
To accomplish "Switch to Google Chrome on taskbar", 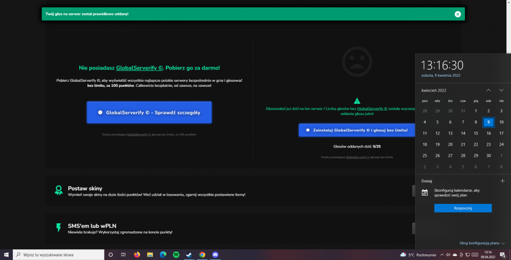I will [x=202, y=255].
